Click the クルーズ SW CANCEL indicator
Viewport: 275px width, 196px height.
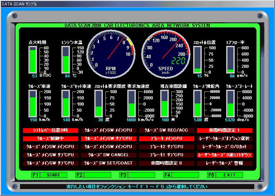(x=108, y=155)
